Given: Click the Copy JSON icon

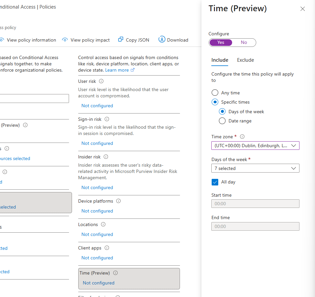Looking at the screenshot, I should (x=121, y=39).
